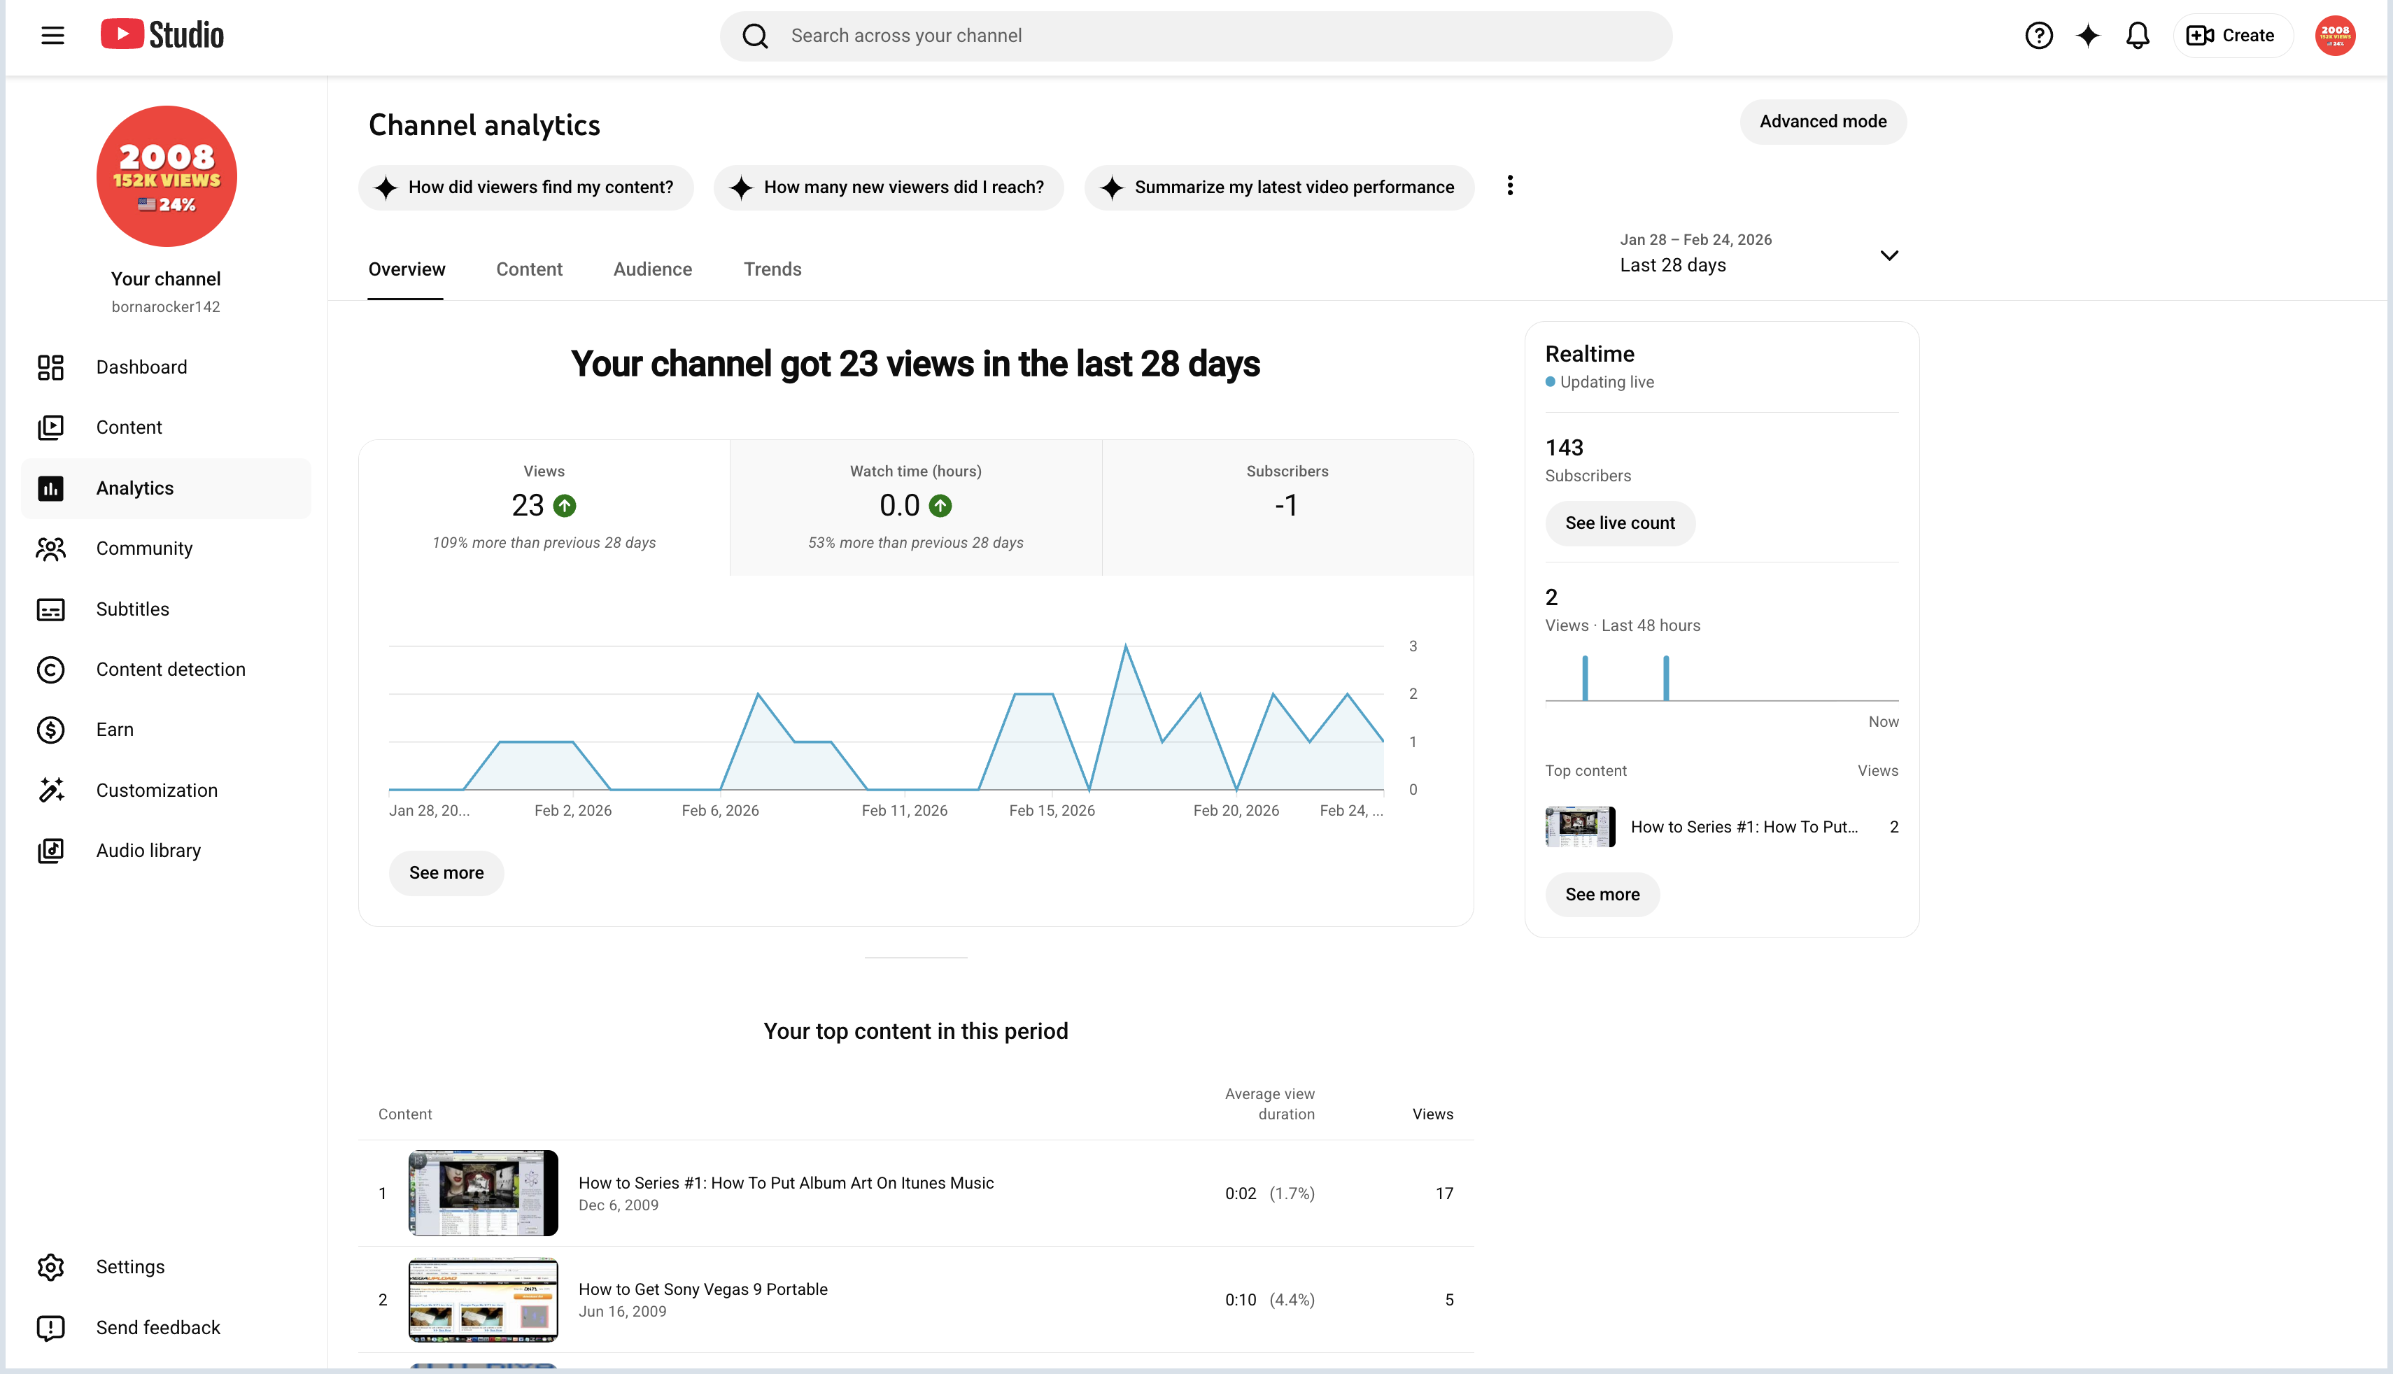Open 'How to Series #1: How To Put Album Art On Itunes Music' title

click(x=786, y=1184)
